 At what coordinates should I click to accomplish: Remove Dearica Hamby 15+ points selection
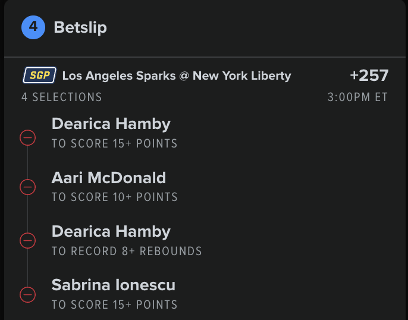[27, 139]
